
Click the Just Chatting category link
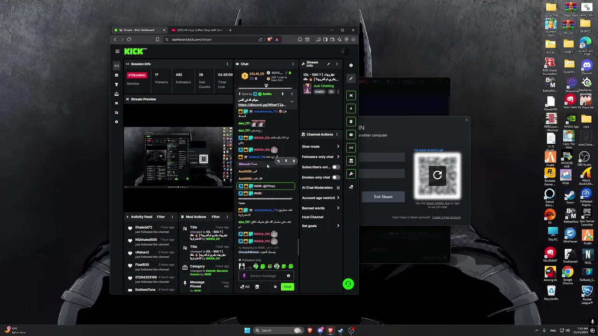pos(323,86)
